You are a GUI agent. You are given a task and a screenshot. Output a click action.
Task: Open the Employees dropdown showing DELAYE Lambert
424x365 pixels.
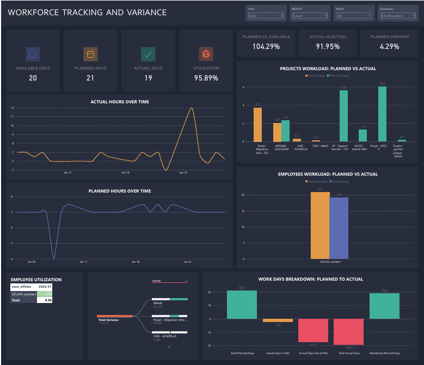tap(398, 16)
